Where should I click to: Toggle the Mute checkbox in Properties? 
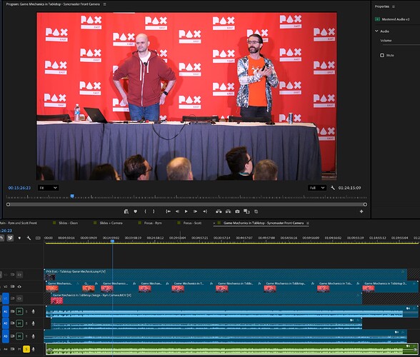[x=382, y=55]
